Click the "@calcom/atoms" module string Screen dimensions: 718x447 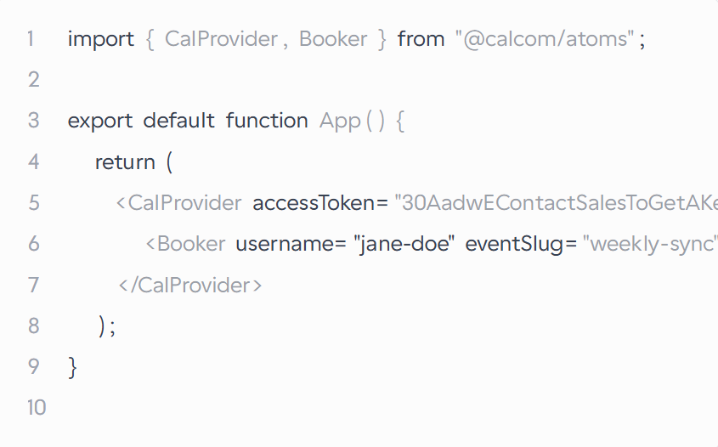(545, 39)
